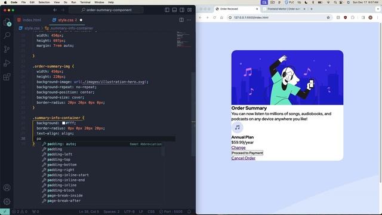Bookmark this page with the star icon
Screen dimensions: 382x215
pyautogui.click(x=328, y=17)
